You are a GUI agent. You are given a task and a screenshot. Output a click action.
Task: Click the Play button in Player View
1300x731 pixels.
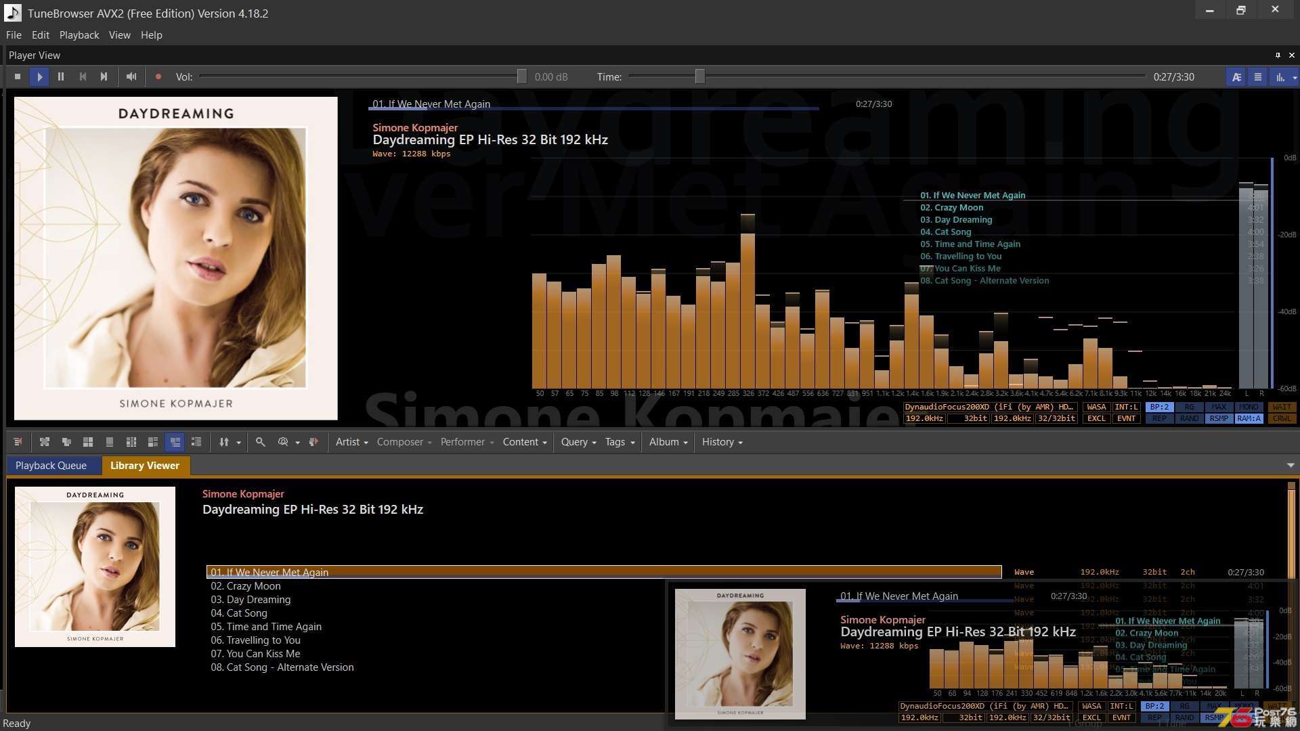pyautogui.click(x=39, y=76)
